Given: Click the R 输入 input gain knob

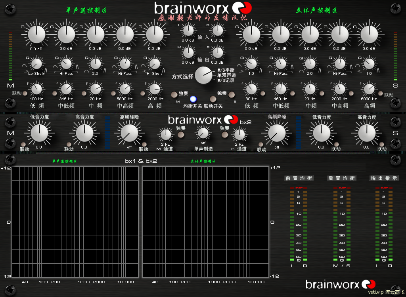Looking at the screenshot, I should point(218,30).
